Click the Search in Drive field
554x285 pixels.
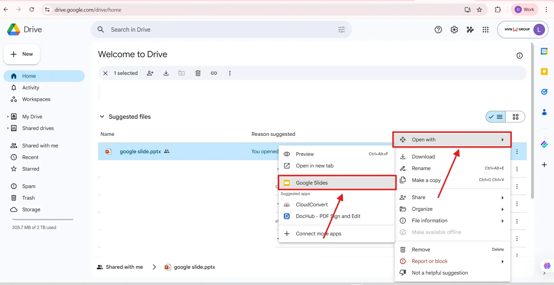pyautogui.click(x=221, y=30)
